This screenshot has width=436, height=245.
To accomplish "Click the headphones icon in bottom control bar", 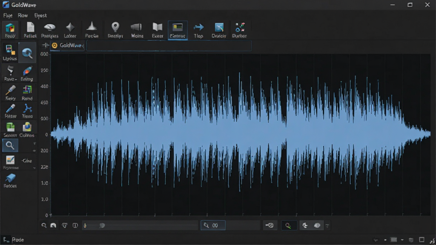I will (x=53, y=225).
